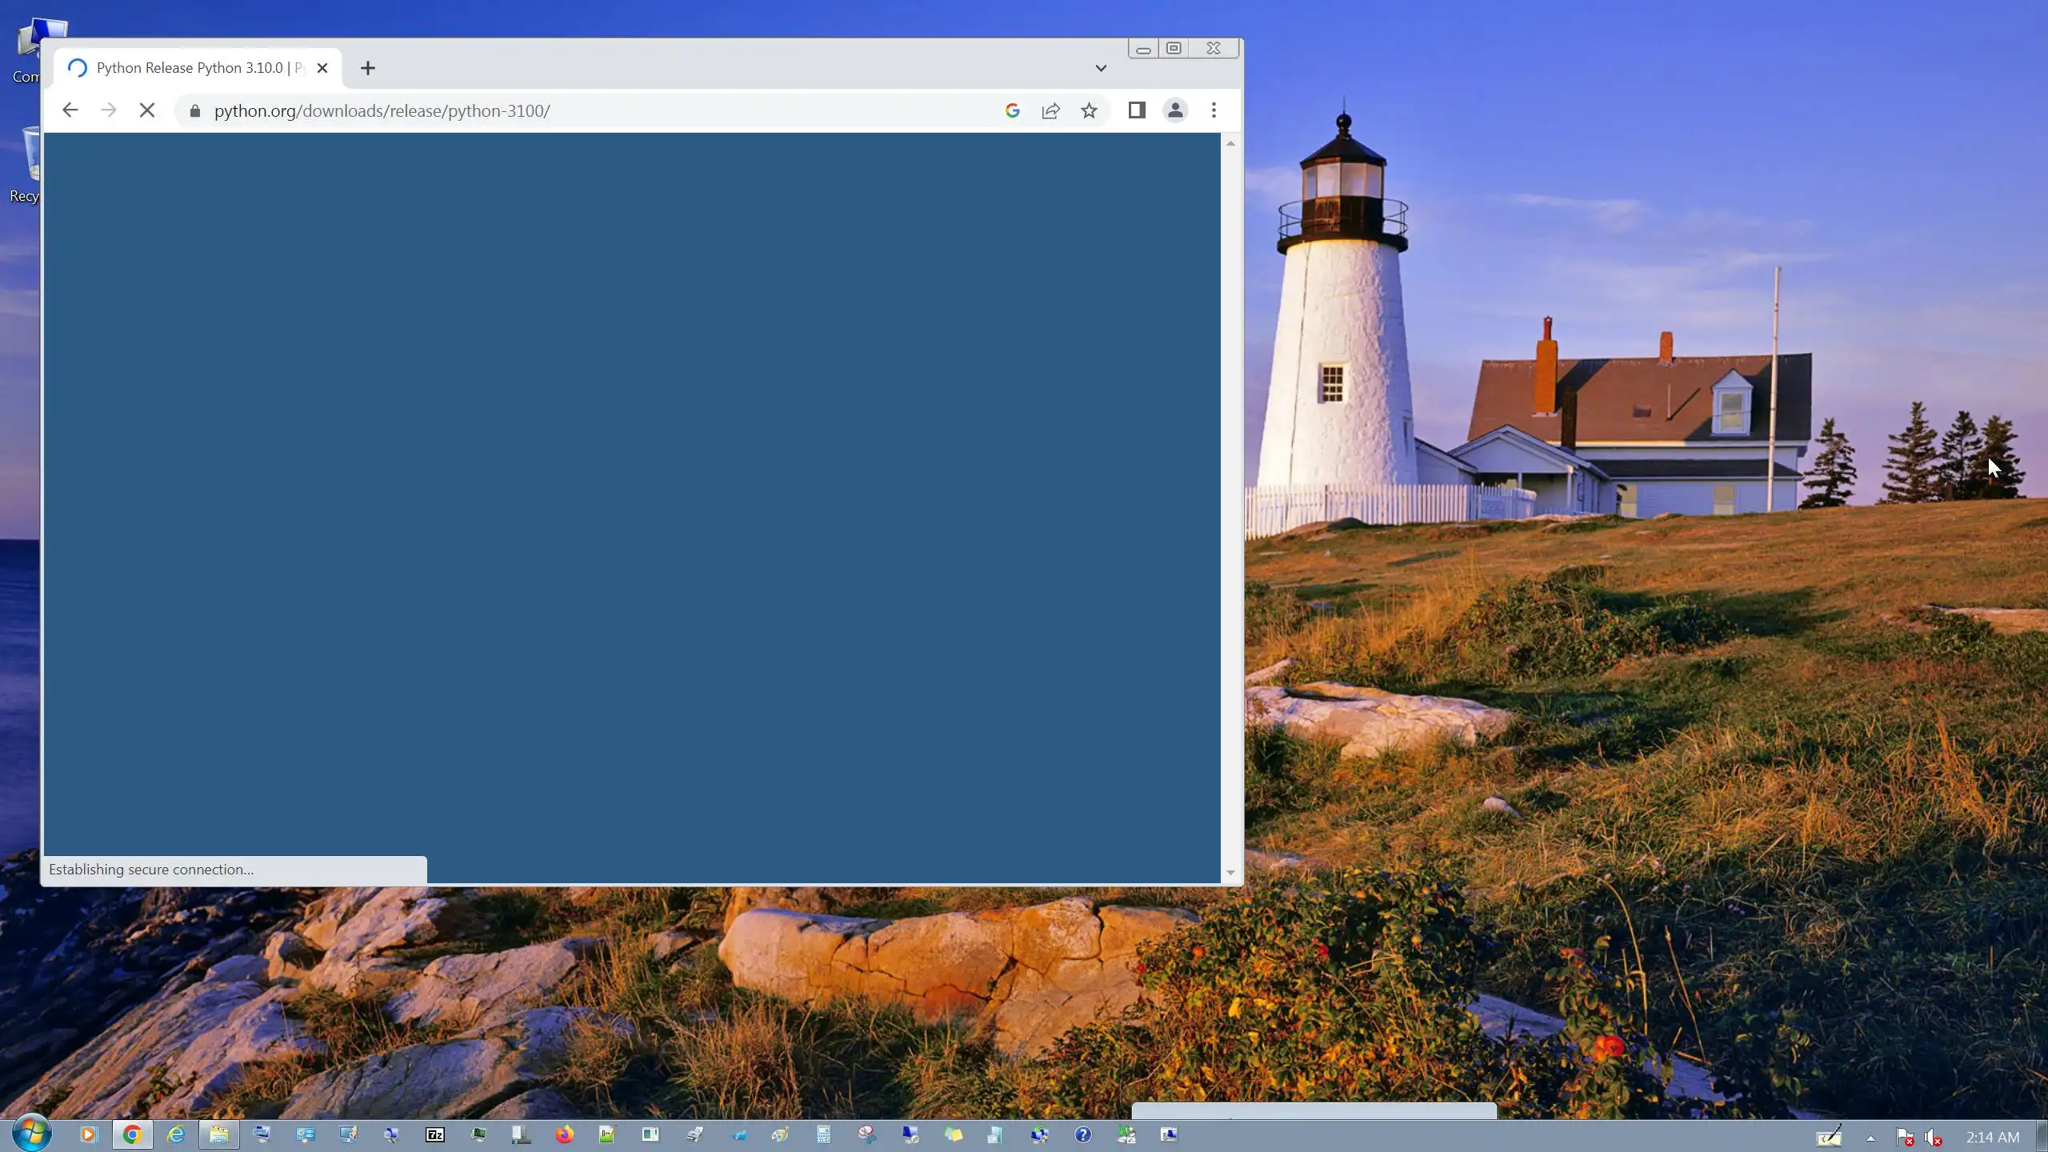Viewport: 2048px width, 1152px height.
Task: Select the Python Release Python 3.10.0 tab
Action: point(192,68)
